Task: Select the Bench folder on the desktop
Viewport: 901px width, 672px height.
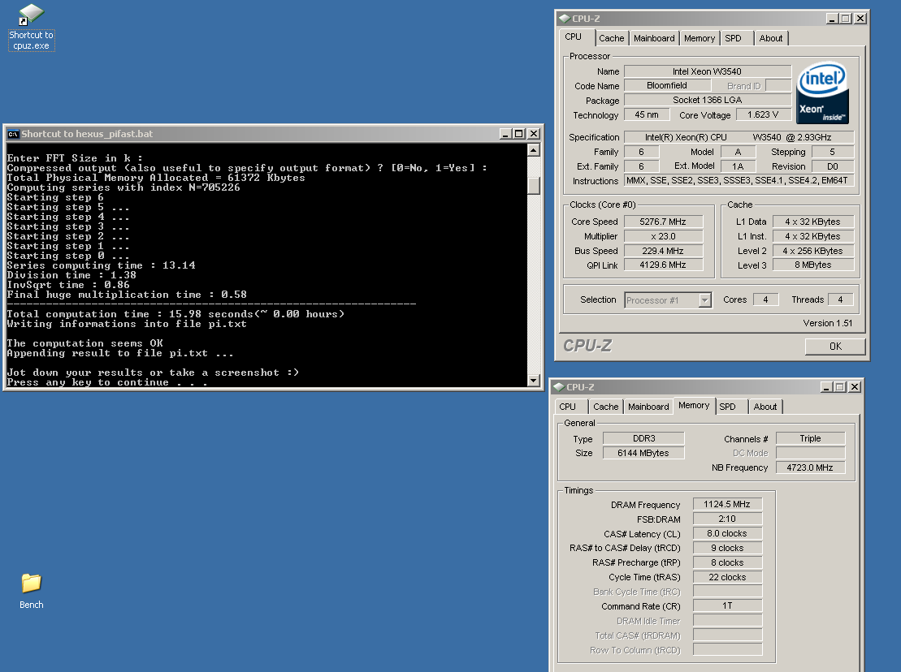Action: [31, 591]
